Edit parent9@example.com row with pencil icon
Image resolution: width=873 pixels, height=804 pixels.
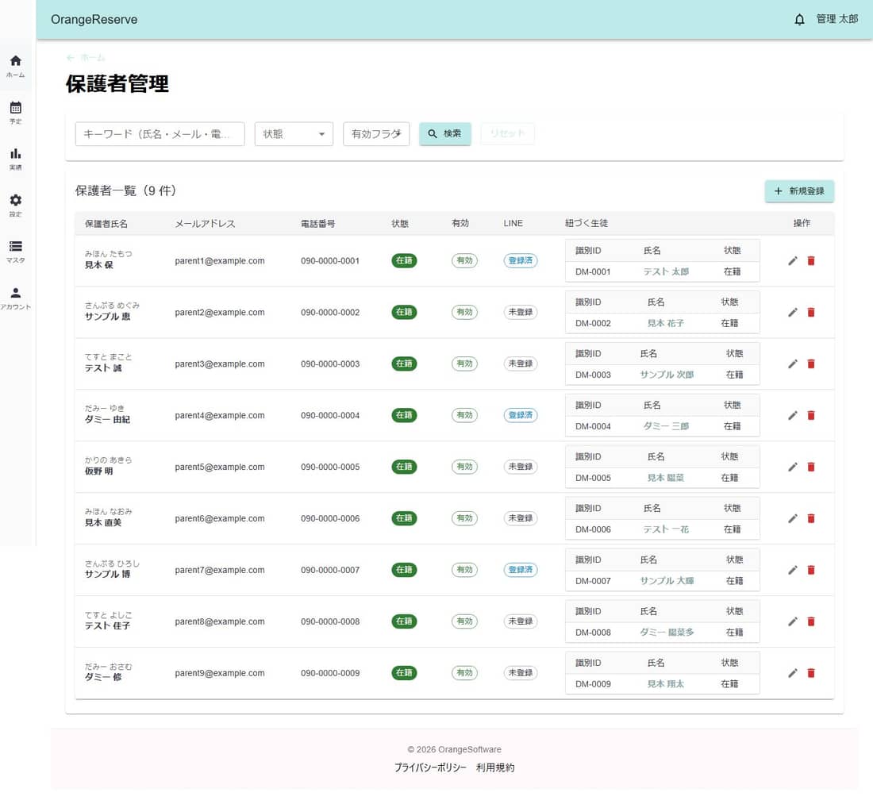click(x=793, y=672)
